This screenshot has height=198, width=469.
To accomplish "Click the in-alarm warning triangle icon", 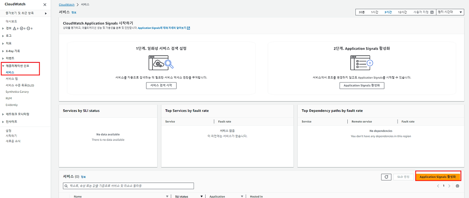I will [x=15, y=28].
